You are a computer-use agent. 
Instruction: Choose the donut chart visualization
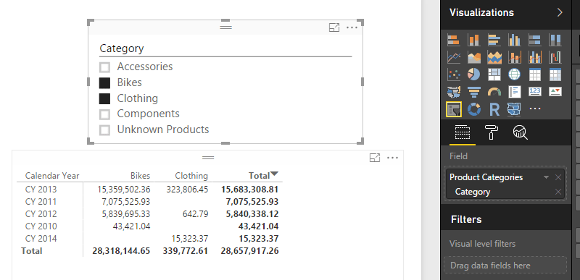point(473,109)
